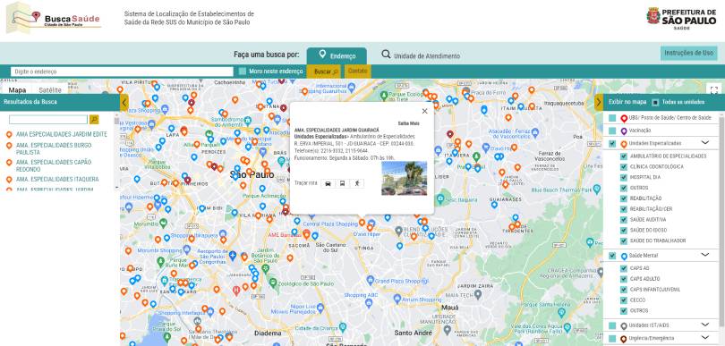The image size is (725, 346).
Task: Collapse the Exibir no mapa panel arrow
Action: pos(599,102)
